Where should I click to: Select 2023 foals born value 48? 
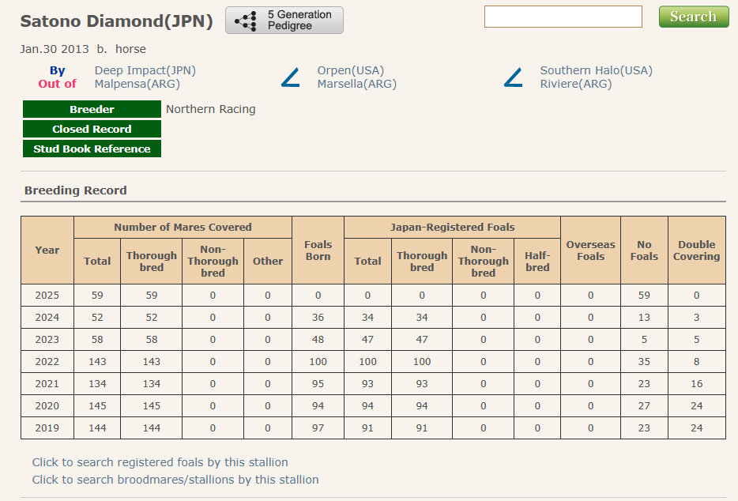click(x=318, y=340)
